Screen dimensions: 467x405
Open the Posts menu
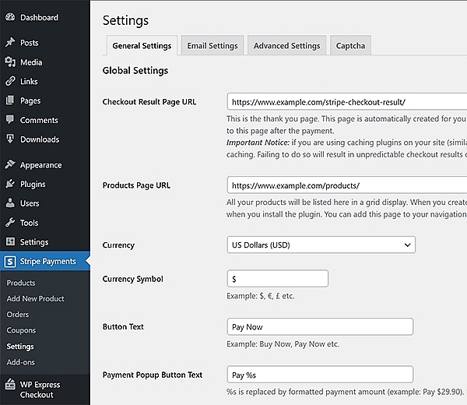coord(30,43)
